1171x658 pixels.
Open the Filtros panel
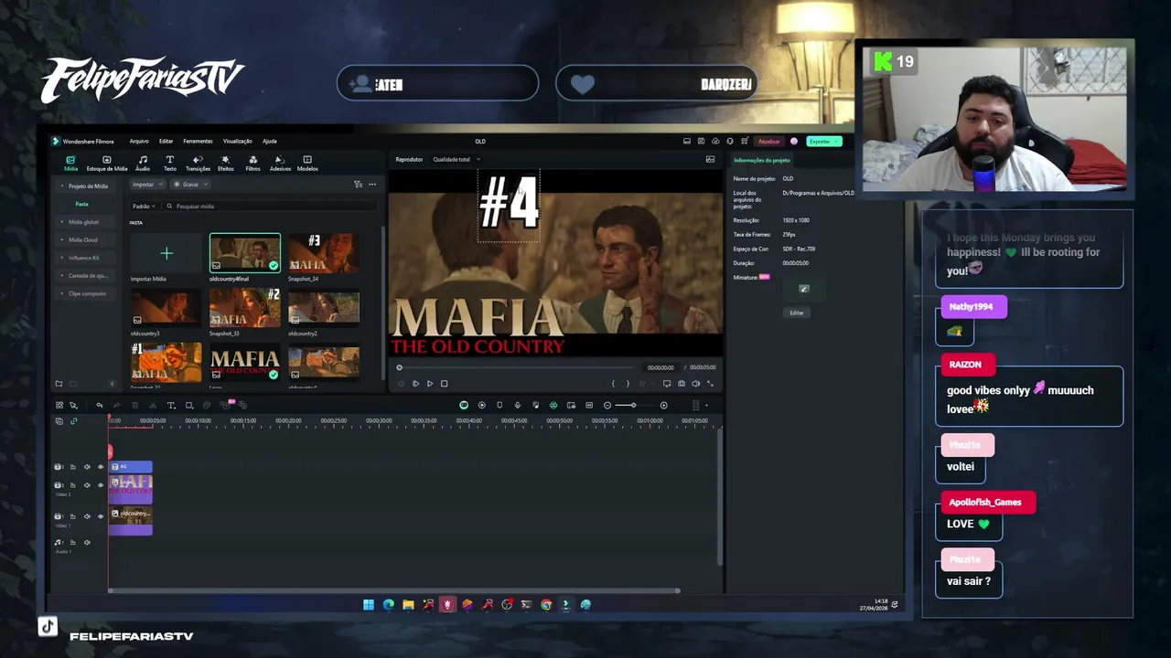[x=252, y=163]
